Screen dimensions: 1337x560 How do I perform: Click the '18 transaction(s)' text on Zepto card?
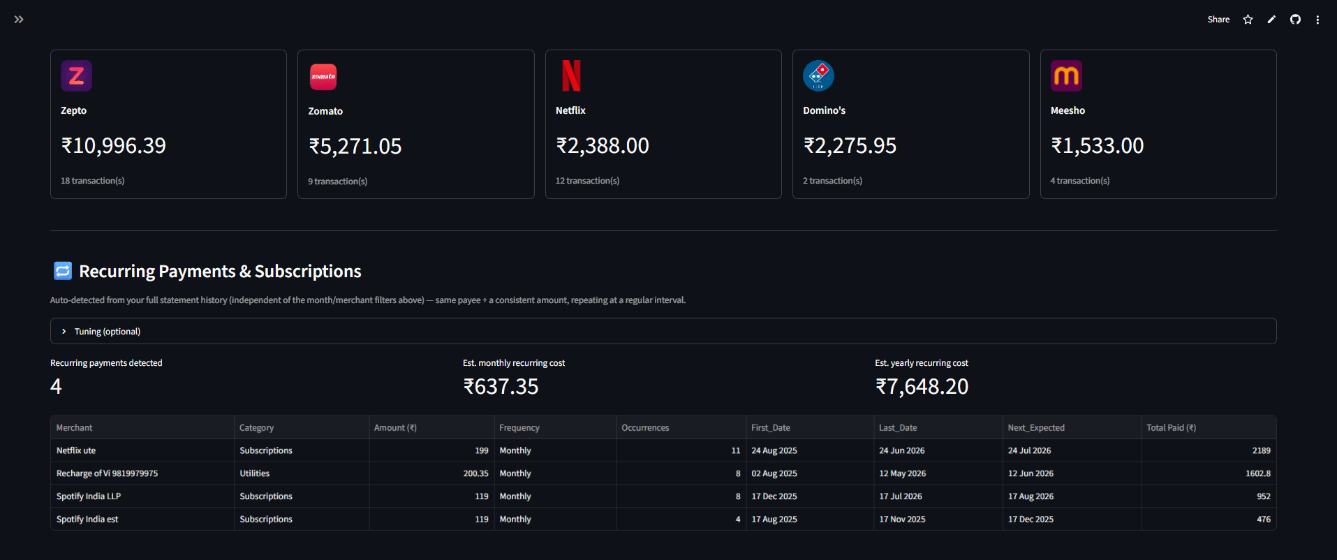tap(93, 181)
